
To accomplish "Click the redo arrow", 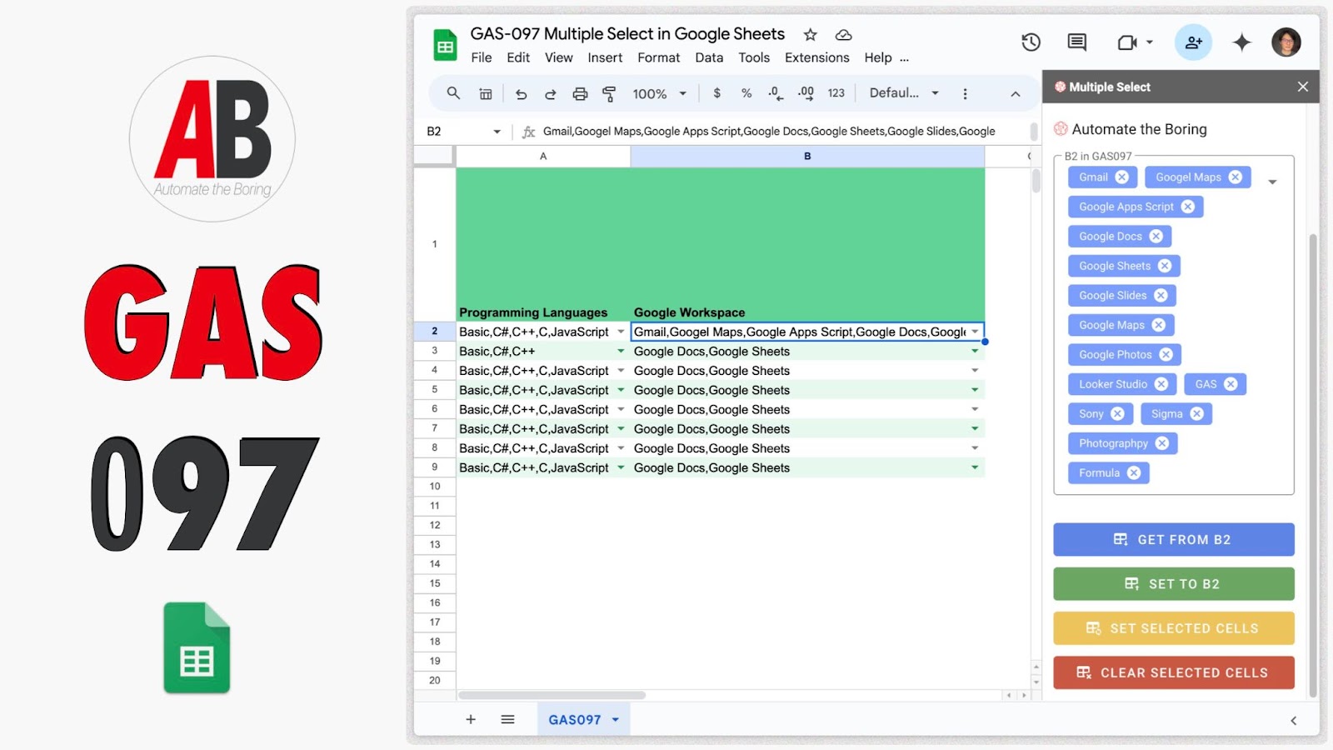I will (x=550, y=94).
